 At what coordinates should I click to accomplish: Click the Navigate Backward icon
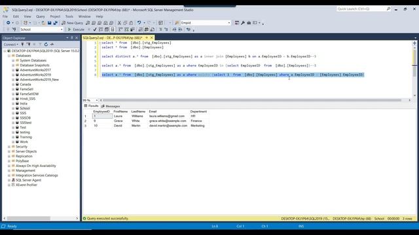pos(9,23)
